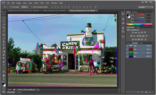The height and width of the screenshot is (95, 156).
Task: Switch to Untitled1.tif document tab
Action: [x=23, y=11]
